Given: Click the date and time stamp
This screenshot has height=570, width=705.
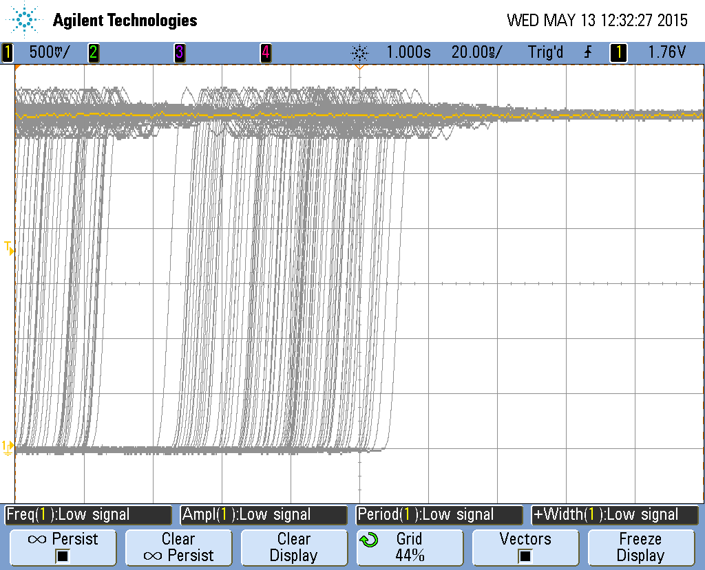Looking at the screenshot, I should 597,20.
